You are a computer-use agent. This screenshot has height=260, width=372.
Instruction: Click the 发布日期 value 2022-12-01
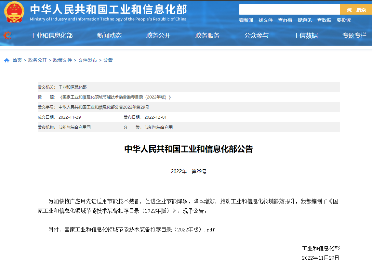155,117
